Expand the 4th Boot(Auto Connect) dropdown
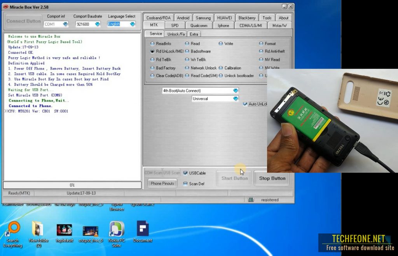 [236, 91]
